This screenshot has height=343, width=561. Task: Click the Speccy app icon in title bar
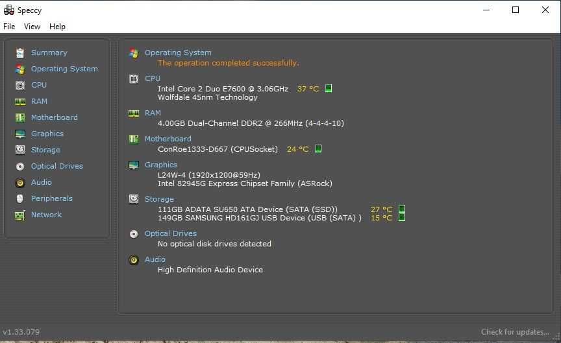click(x=9, y=10)
